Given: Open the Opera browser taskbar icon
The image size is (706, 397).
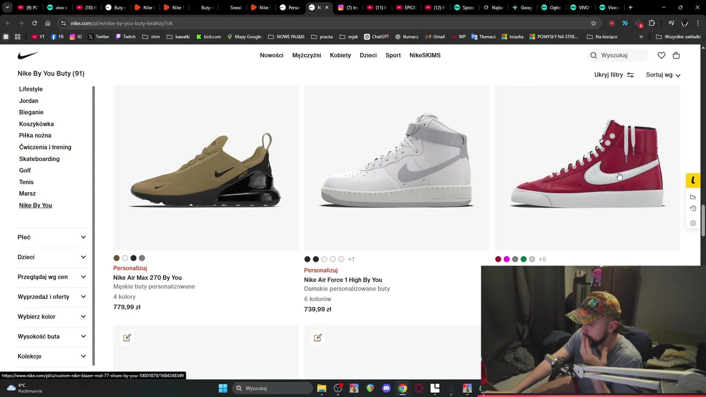Looking at the screenshot, I should coord(419,388).
